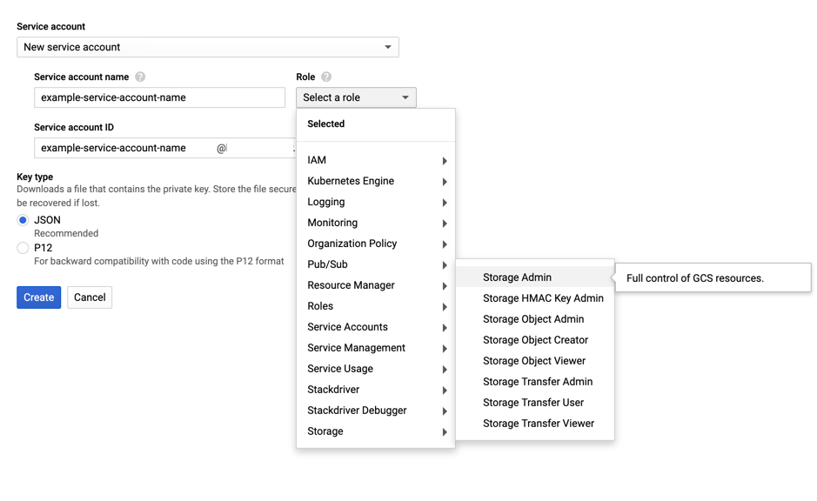The height and width of the screenshot is (501, 817).
Task: Choose the Storage Transfer Admin role
Action: pos(535,382)
